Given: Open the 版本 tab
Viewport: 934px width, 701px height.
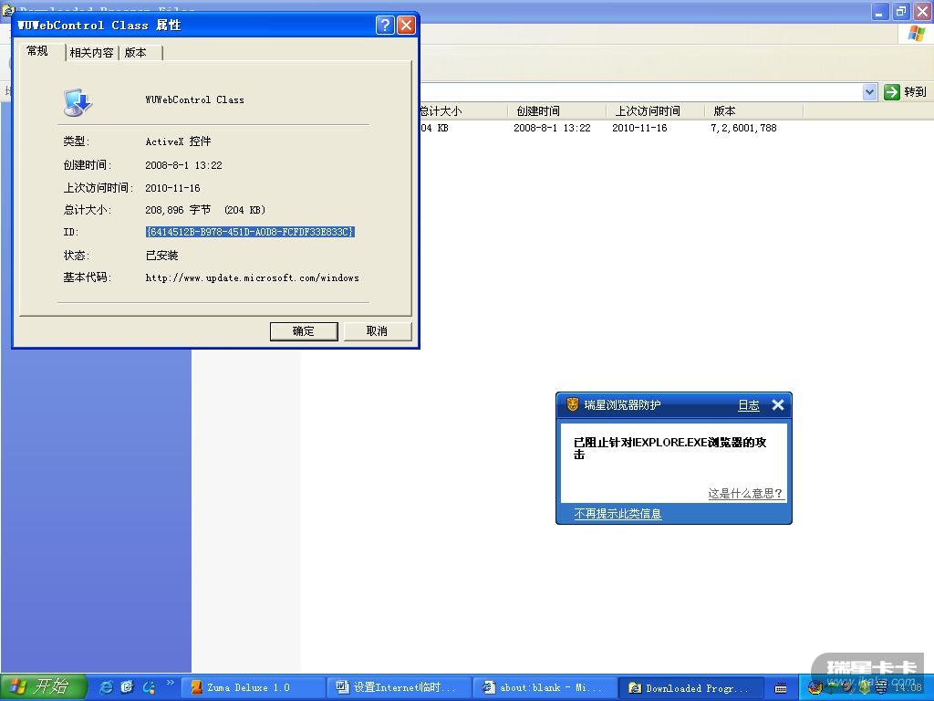Looking at the screenshot, I should [x=136, y=52].
